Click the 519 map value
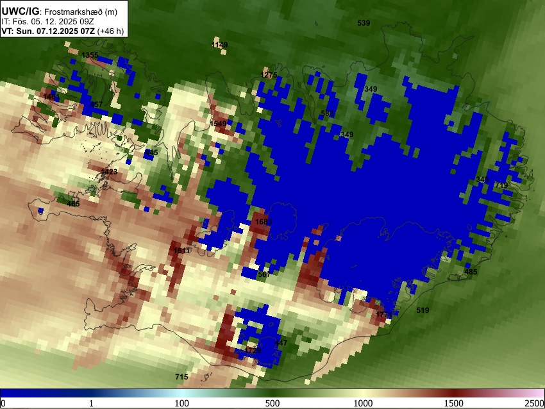This screenshot has width=545, height=409. click(423, 310)
